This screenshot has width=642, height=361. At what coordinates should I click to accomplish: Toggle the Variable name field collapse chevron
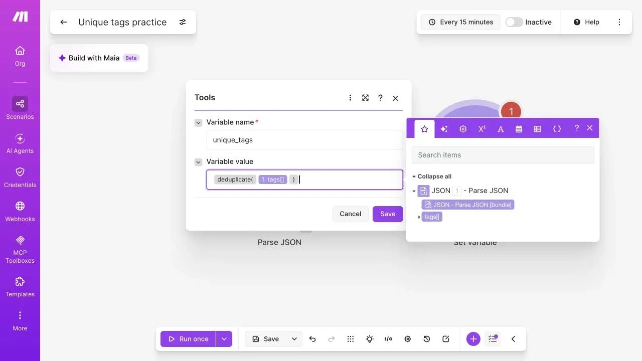click(x=199, y=122)
